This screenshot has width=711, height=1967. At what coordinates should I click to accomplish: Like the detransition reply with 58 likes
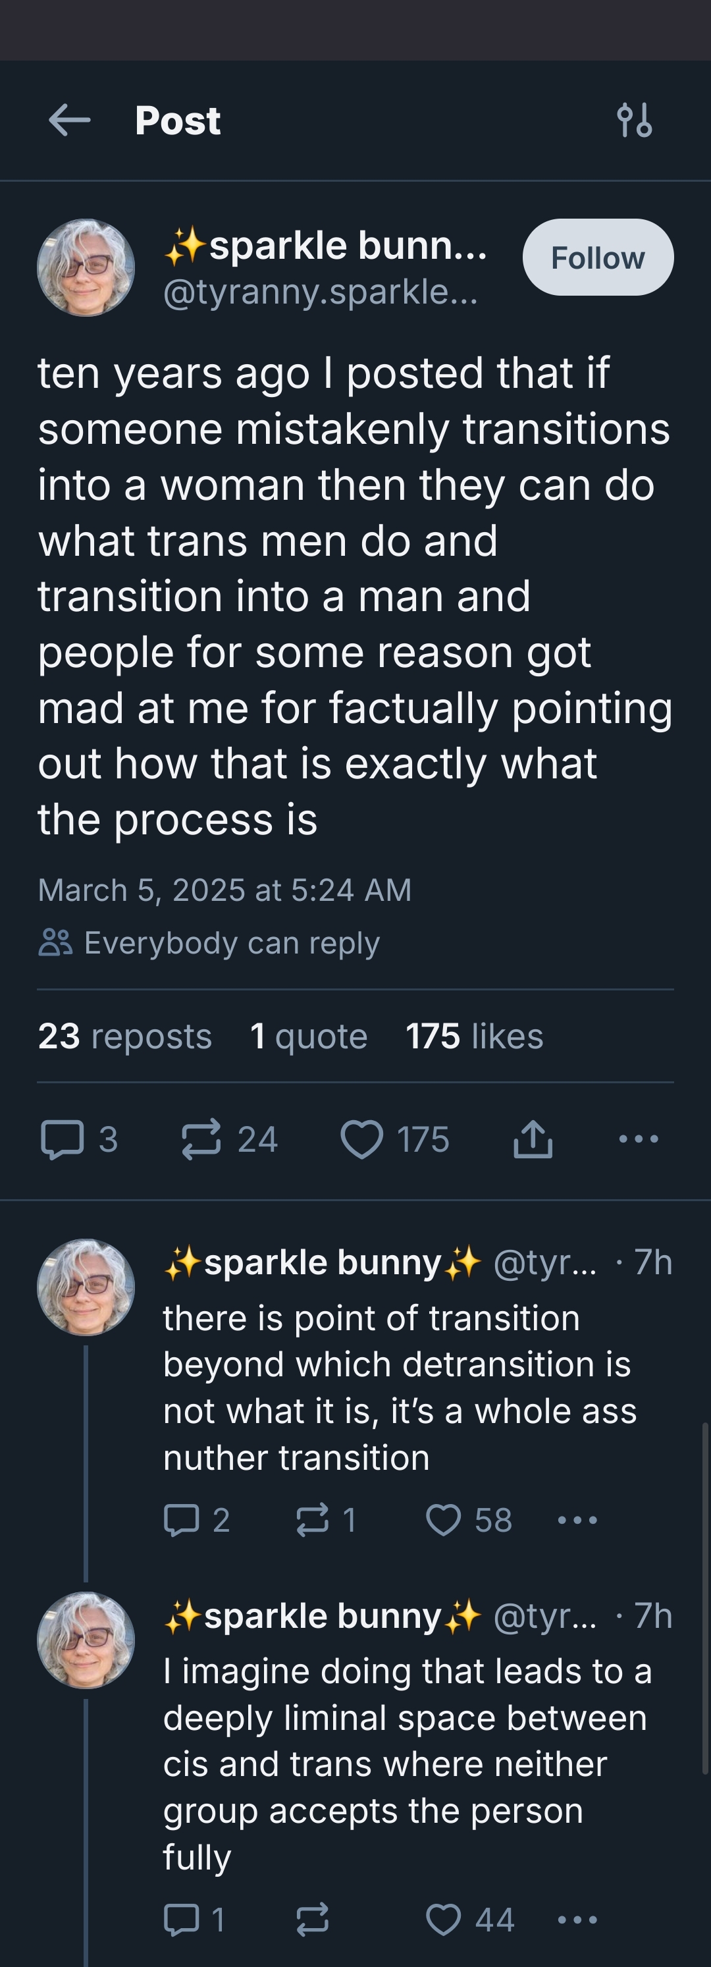pos(444,1520)
